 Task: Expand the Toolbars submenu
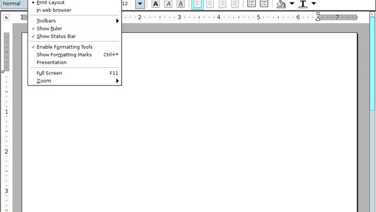coord(75,21)
